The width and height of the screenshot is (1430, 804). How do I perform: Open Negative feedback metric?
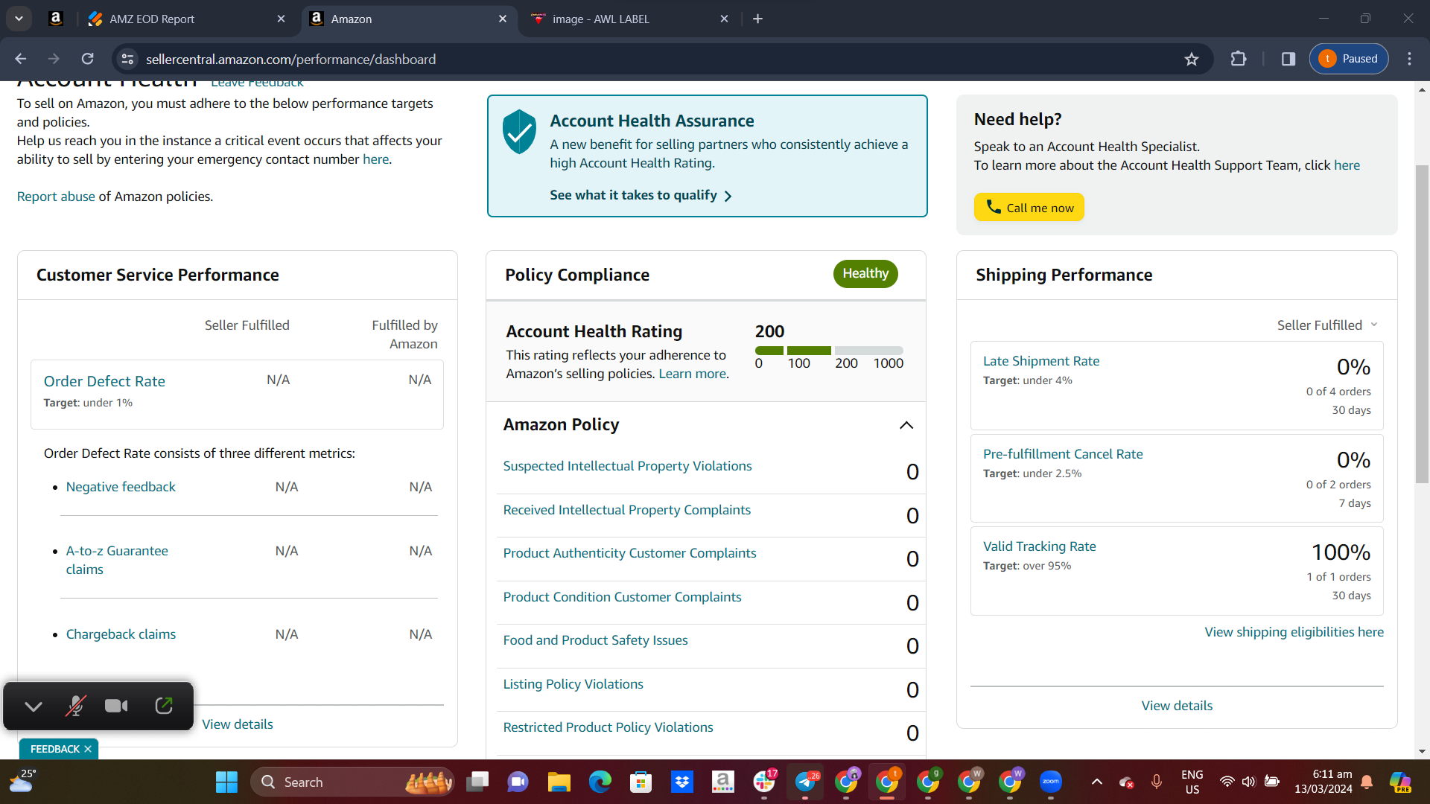click(121, 487)
